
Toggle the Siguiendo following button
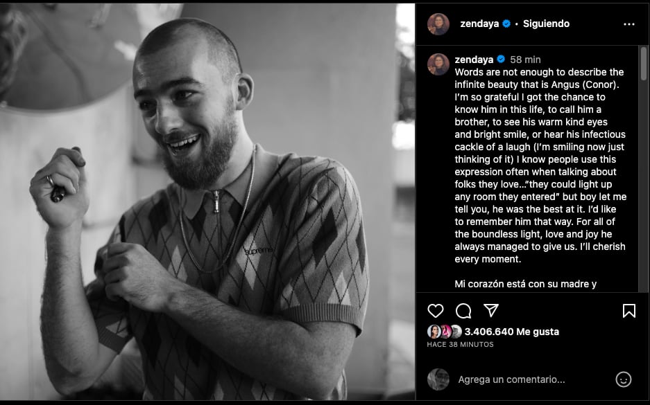tap(546, 24)
